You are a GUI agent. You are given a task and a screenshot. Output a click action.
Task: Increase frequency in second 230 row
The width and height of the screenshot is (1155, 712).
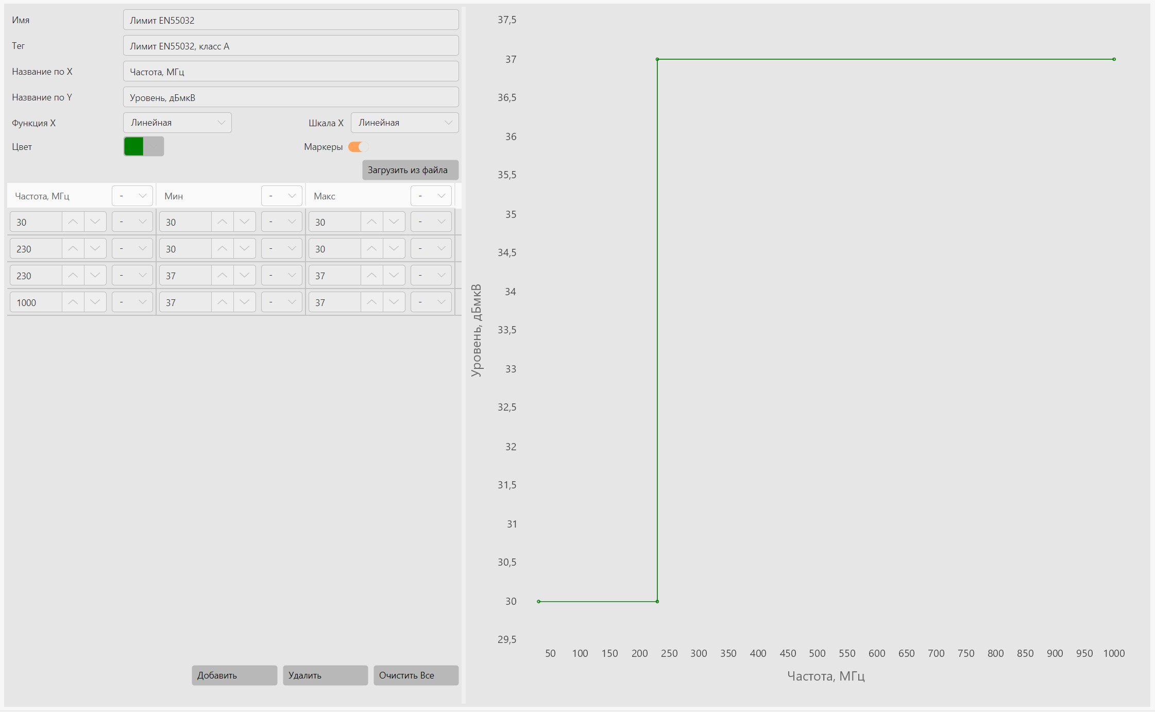point(73,275)
